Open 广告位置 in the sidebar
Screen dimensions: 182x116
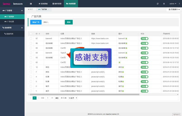[x=12, y=22]
